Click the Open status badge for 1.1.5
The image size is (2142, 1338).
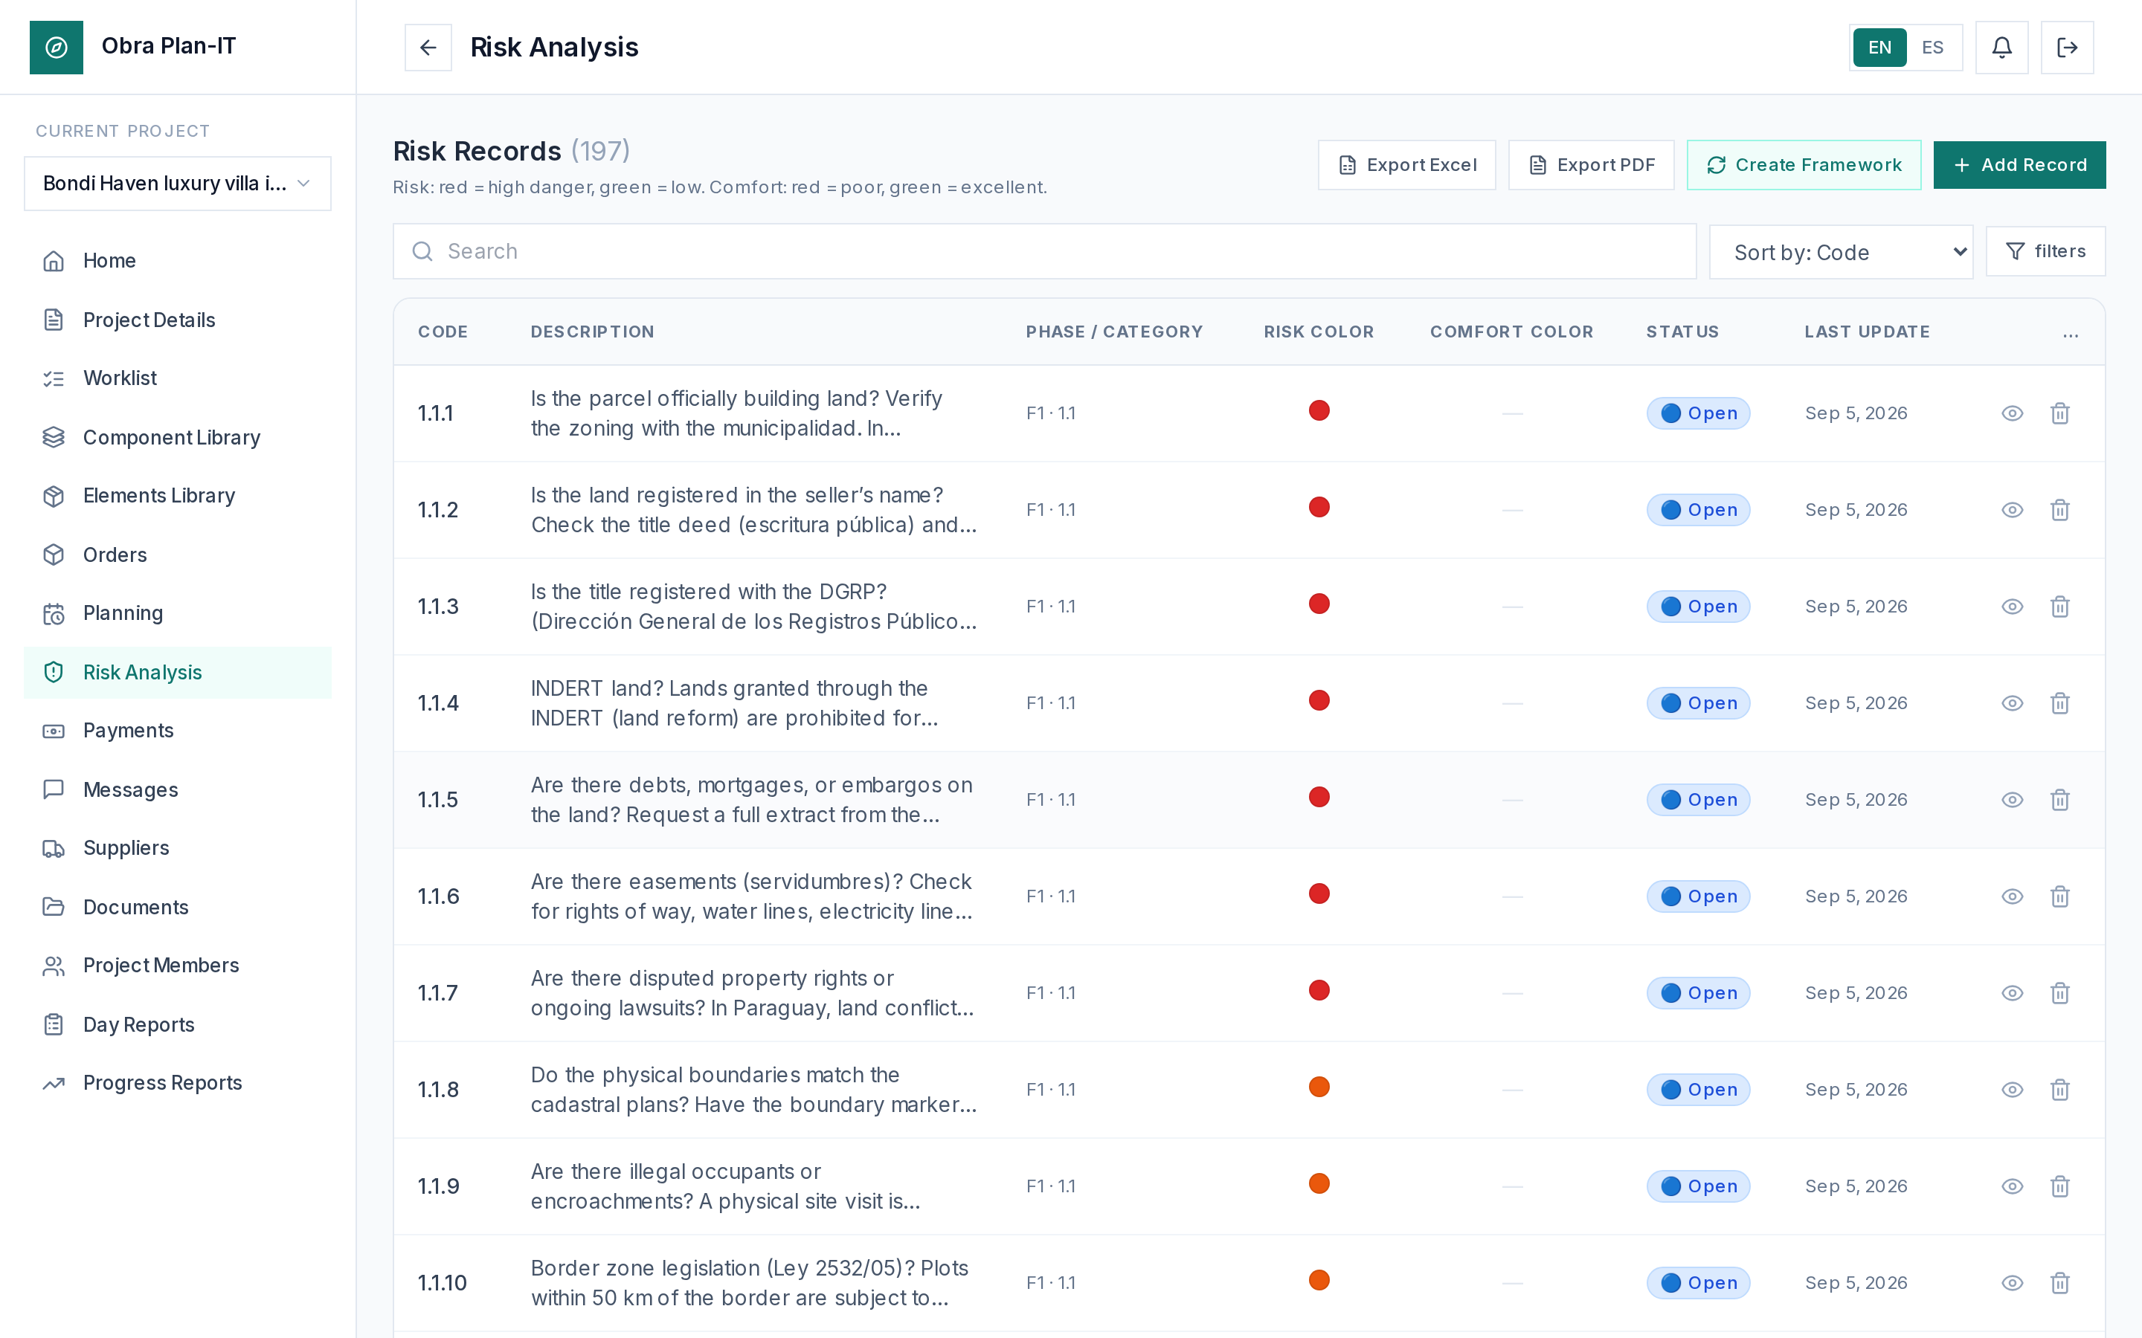click(x=1698, y=800)
